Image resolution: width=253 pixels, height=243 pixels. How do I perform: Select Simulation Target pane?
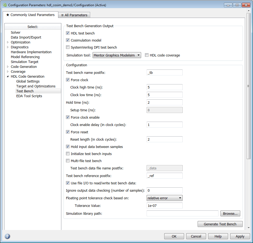pos(24,62)
